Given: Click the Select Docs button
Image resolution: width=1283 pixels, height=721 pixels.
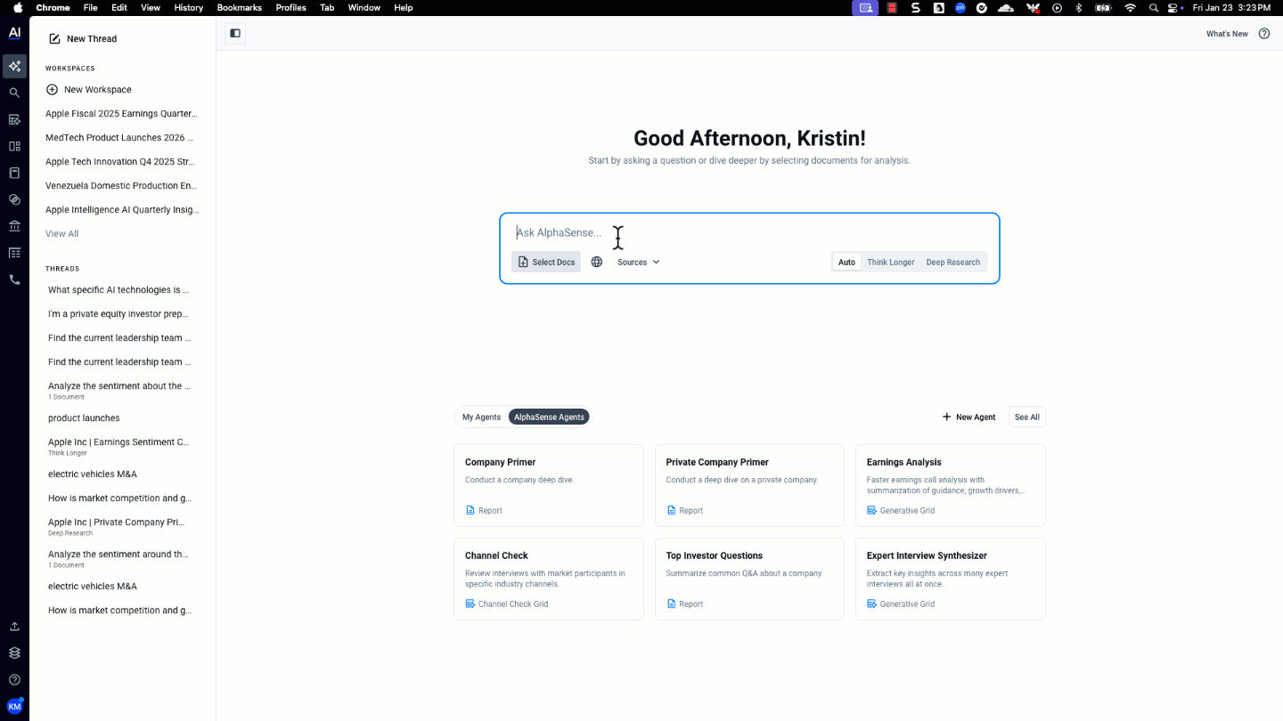Looking at the screenshot, I should [x=546, y=262].
